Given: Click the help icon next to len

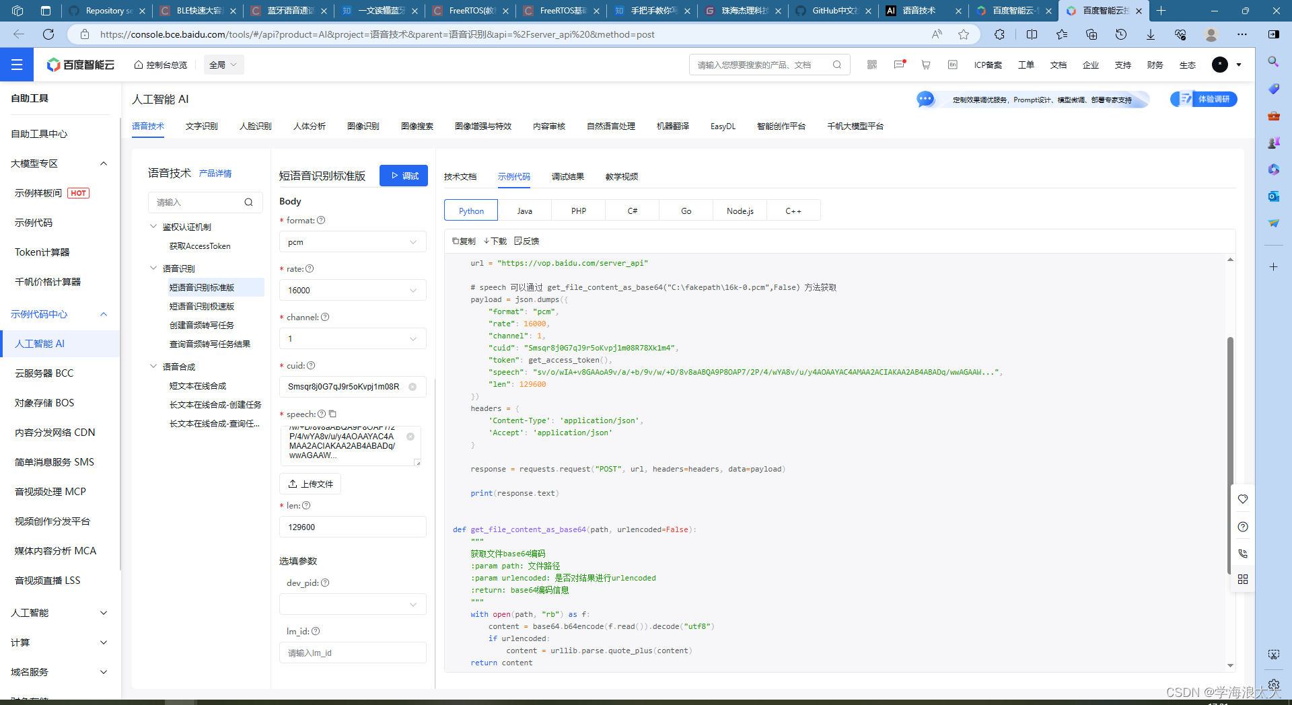Looking at the screenshot, I should point(306,505).
